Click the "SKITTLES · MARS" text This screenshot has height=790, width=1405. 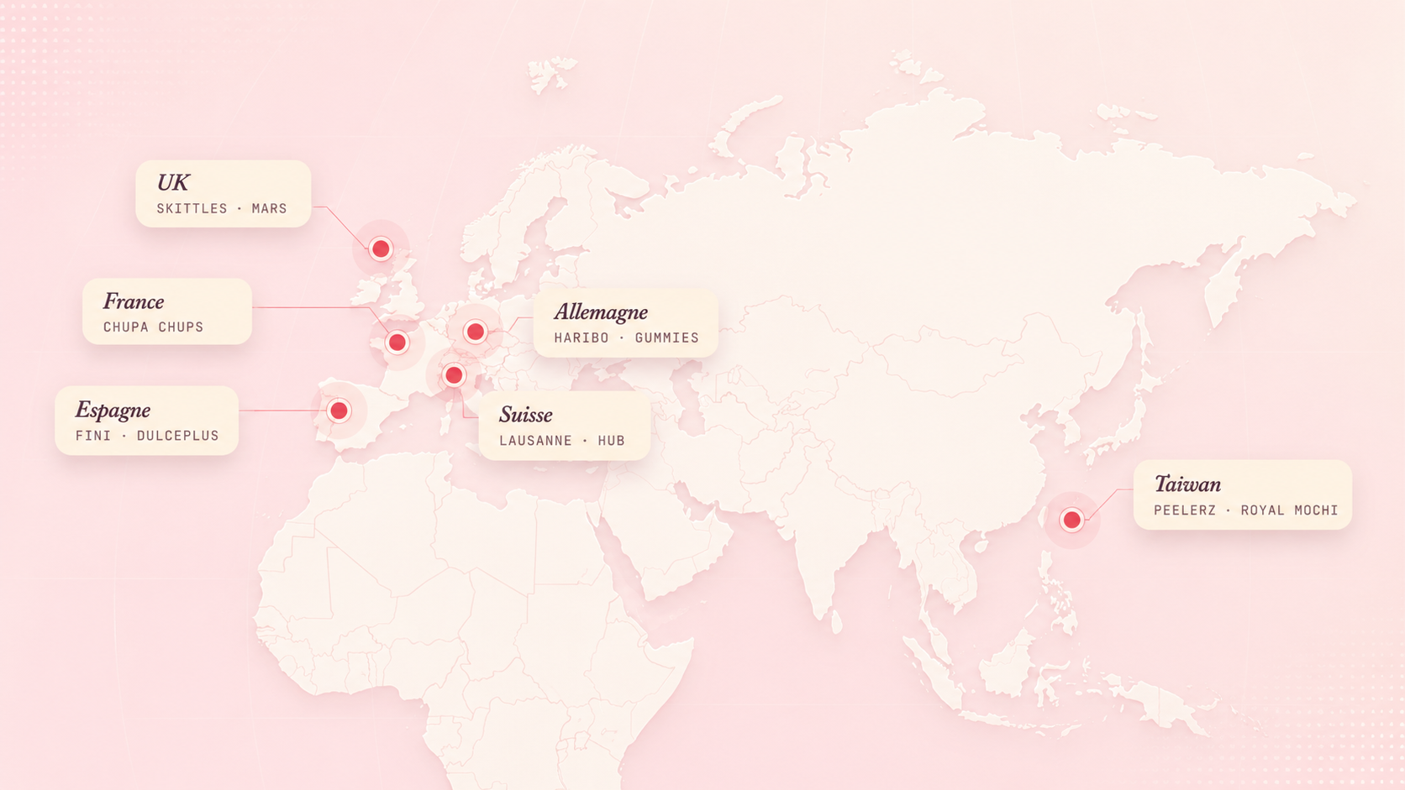click(x=222, y=208)
